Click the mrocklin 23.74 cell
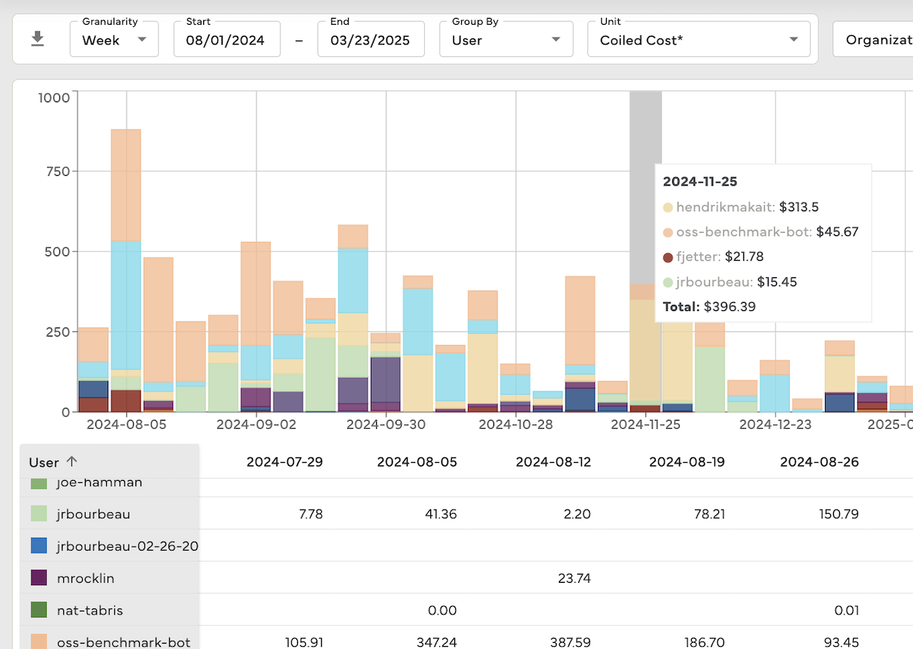Image resolution: width=913 pixels, height=649 pixels. 573,578
